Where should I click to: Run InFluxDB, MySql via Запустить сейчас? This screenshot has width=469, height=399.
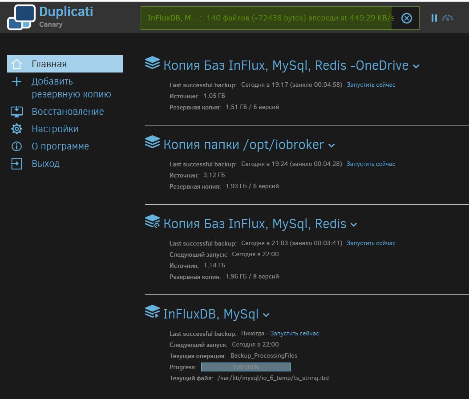[x=295, y=334]
